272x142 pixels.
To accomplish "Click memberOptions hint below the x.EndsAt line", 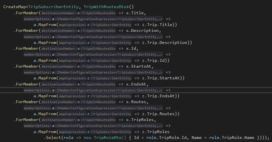I will coord(37,90).
